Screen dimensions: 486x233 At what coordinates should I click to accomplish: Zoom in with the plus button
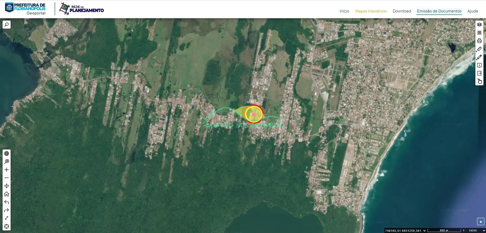(x=7, y=170)
